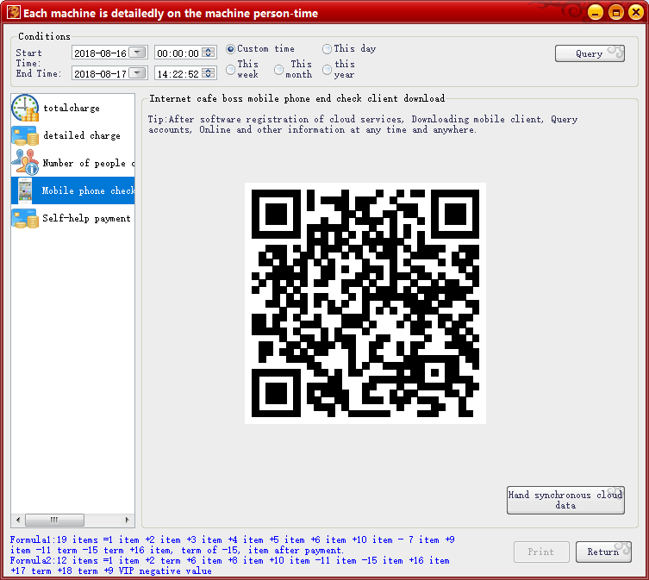Click the app icon in the title bar
This screenshot has height=580, width=649.
click(13, 12)
